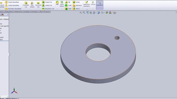The image size is (177, 99).
Task: Open the Display Style cube icon
Action: (98, 13)
